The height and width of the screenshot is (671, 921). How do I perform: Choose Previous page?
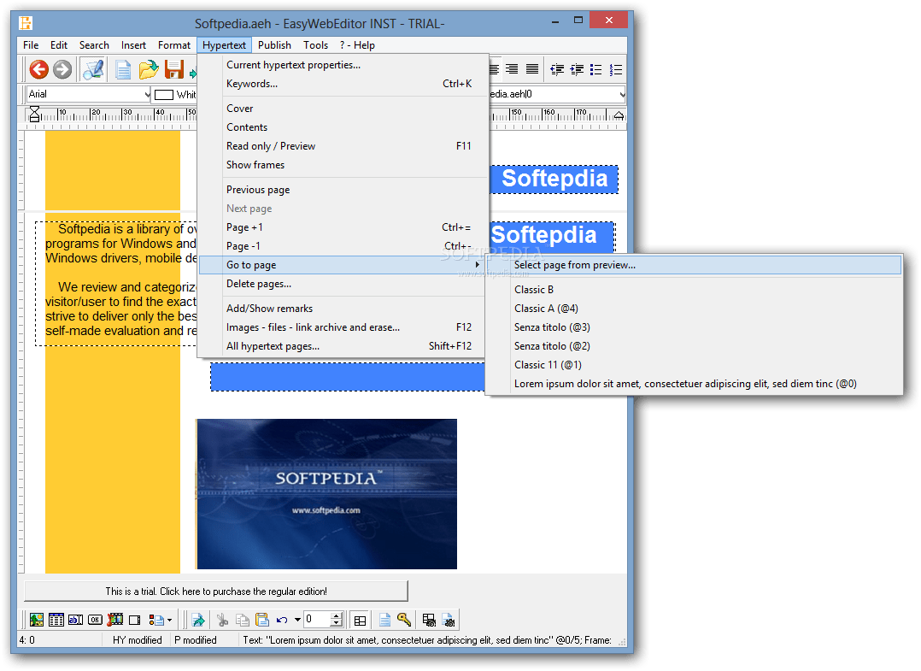(343, 190)
